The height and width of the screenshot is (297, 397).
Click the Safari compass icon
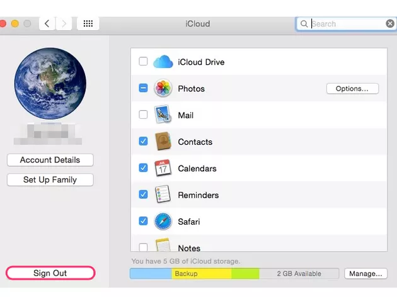pyautogui.click(x=163, y=221)
